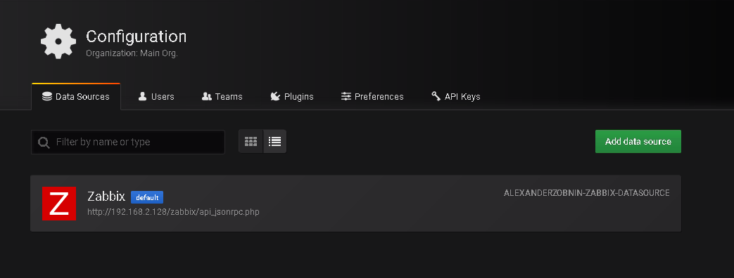
Task: Select the Preferences tab
Action: pos(372,97)
